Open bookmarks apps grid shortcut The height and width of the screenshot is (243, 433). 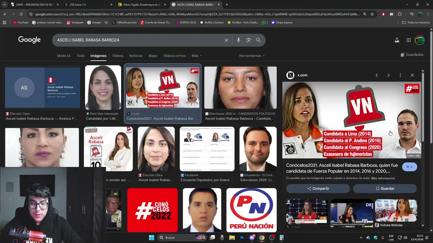pos(4,23)
